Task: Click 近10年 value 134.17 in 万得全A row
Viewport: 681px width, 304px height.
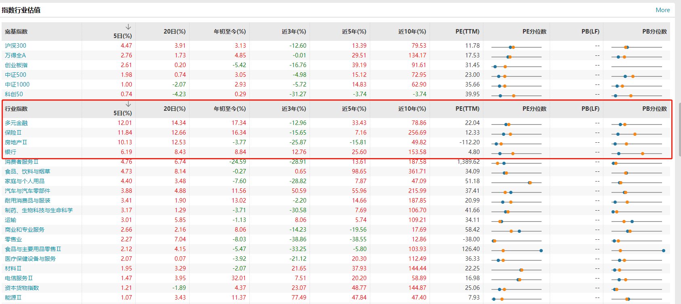Action: (417, 55)
